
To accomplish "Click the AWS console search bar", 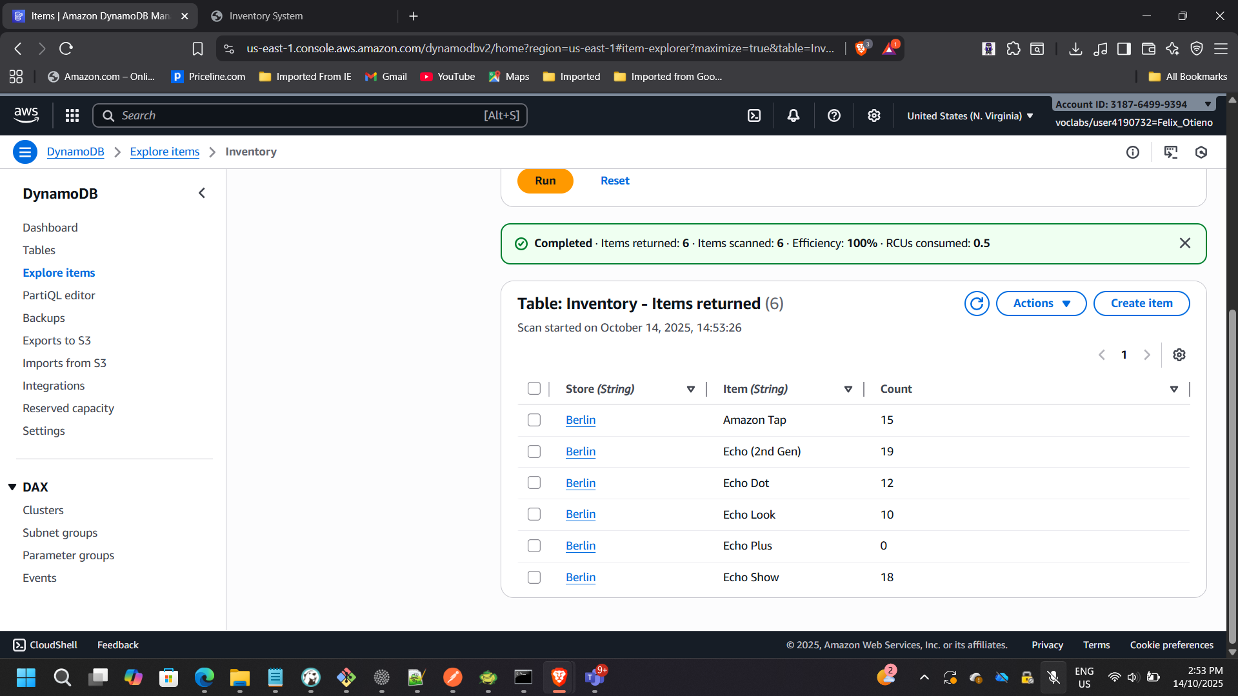I will (x=310, y=115).
